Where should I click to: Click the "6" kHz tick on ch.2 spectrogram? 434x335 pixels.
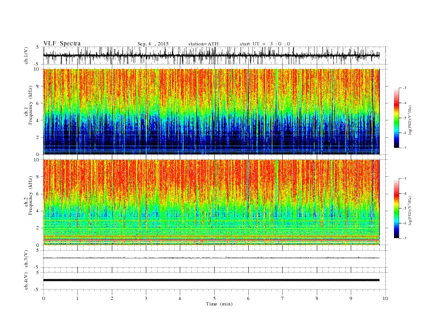38,194
